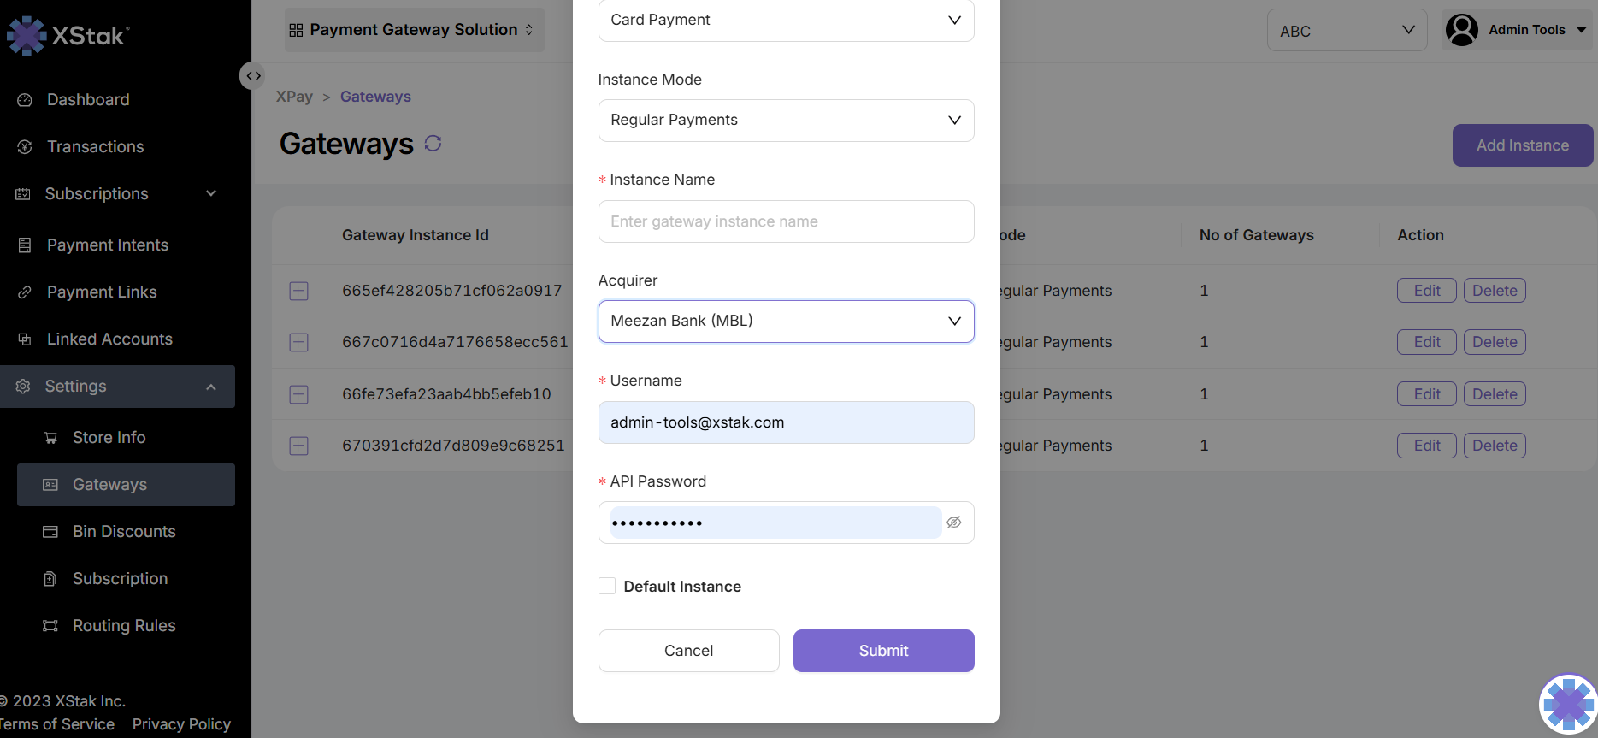Click the XStak logo icon

27,35
